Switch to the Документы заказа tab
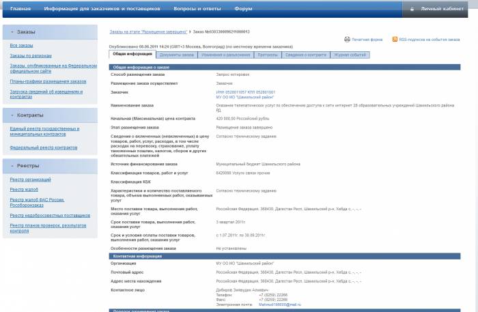Image resolution: width=478 pixels, height=312 pixels. click(x=177, y=54)
